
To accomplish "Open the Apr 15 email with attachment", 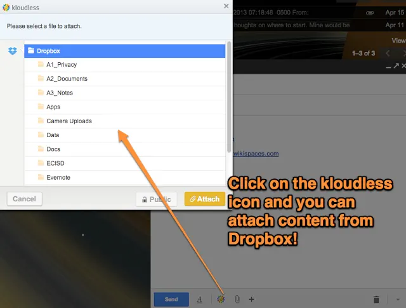I will pyautogui.click(x=320, y=13).
